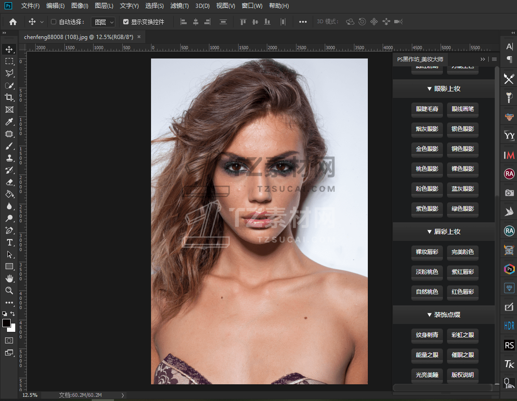Choose the Zoom tool in toolbar
Viewport: 517px width, 401px height.
tap(9, 291)
